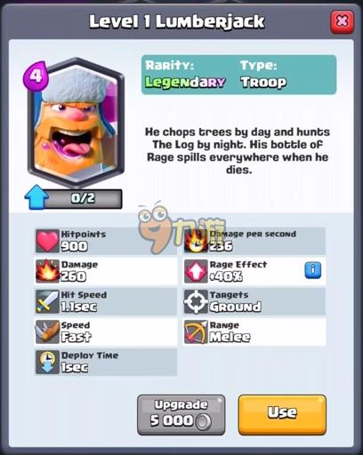Click the Range bow icon
The image size is (363, 455).
click(196, 331)
